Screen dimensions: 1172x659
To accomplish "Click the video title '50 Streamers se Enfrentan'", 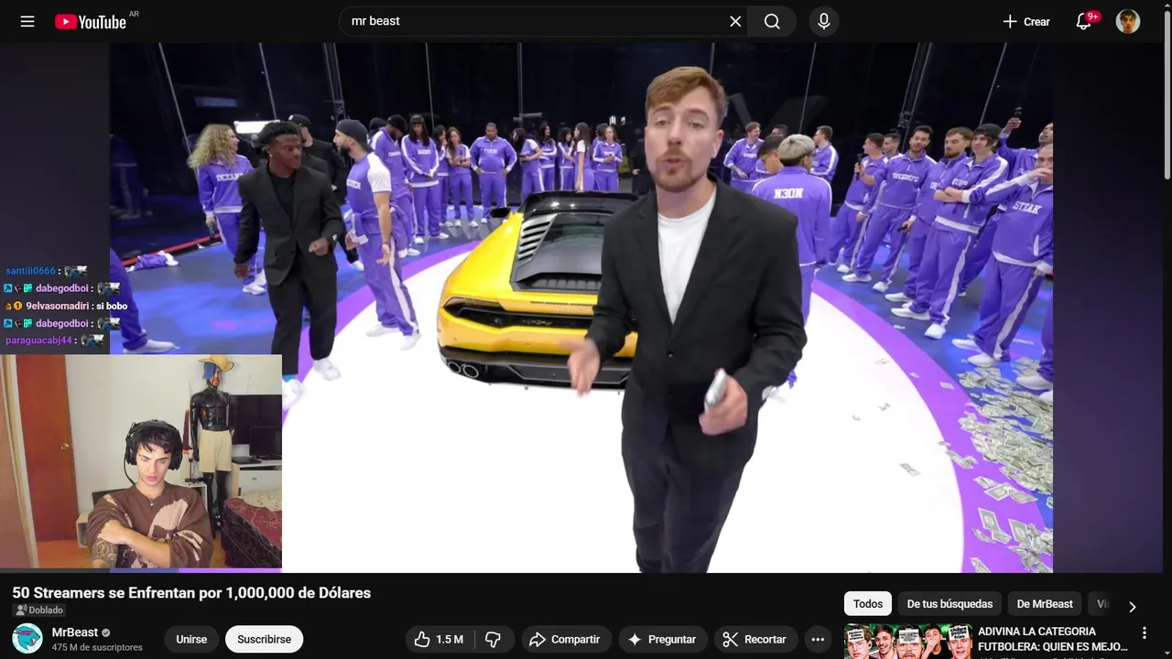I will point(191,592).
